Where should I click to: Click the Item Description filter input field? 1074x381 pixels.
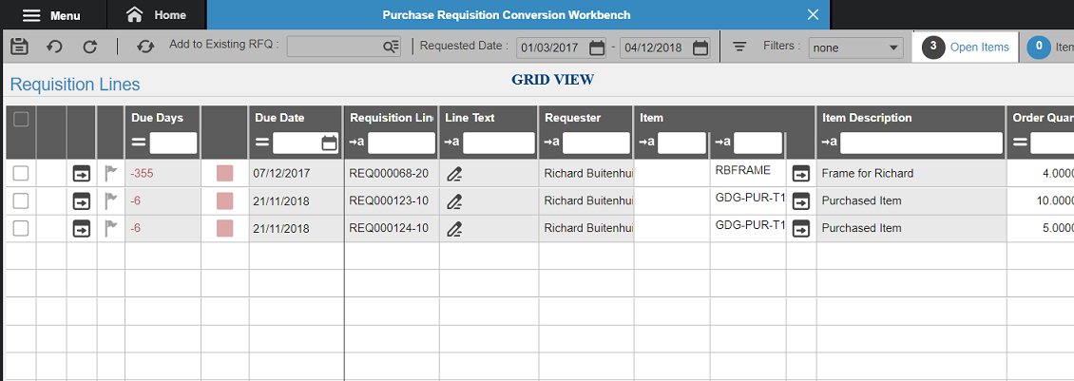(x=920, y=143)
